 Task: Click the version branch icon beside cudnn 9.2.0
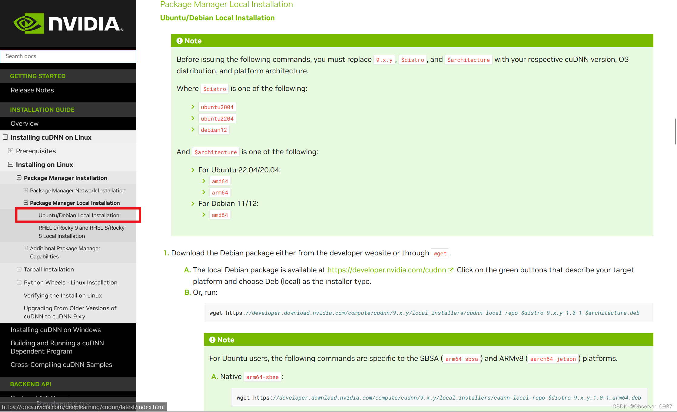(39, 403)
